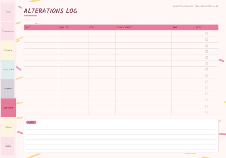Click the NOTES label pill
226x158 pixels.
[31, 122]
